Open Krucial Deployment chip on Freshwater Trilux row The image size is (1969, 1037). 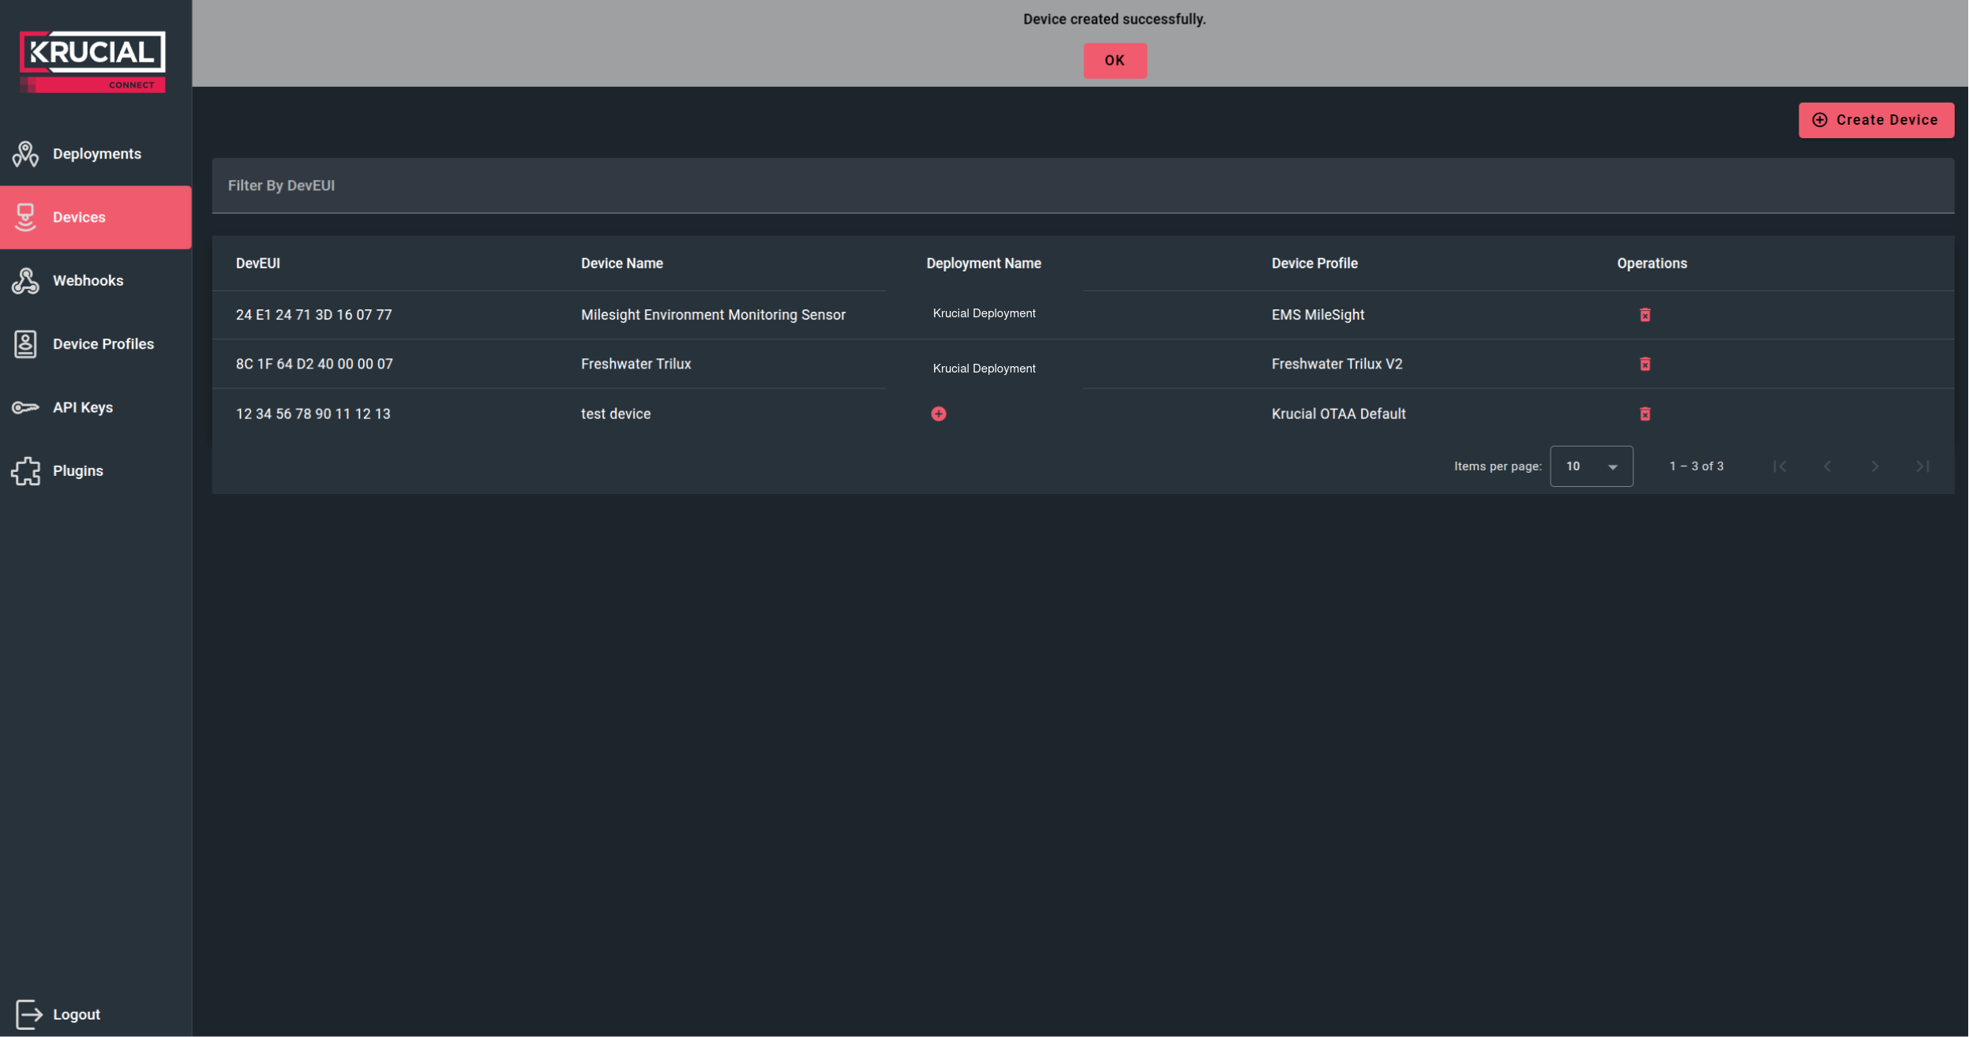pyautogui.click(x=984, y=369)
